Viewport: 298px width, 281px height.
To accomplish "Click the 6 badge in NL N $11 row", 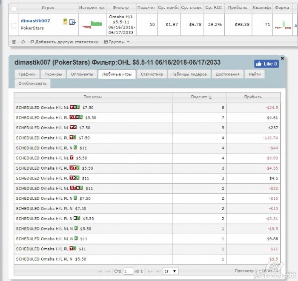I will click(76, 238).
